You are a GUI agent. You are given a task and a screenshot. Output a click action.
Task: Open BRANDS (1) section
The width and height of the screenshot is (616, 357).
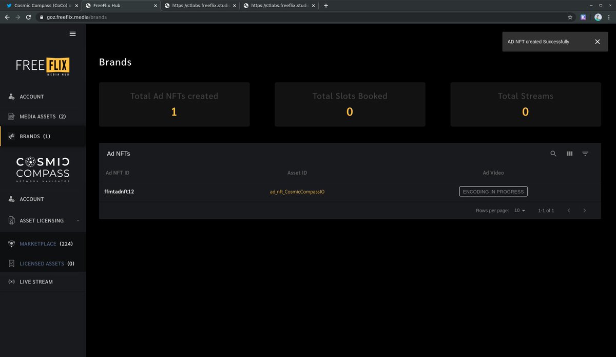tap(43, 137)
